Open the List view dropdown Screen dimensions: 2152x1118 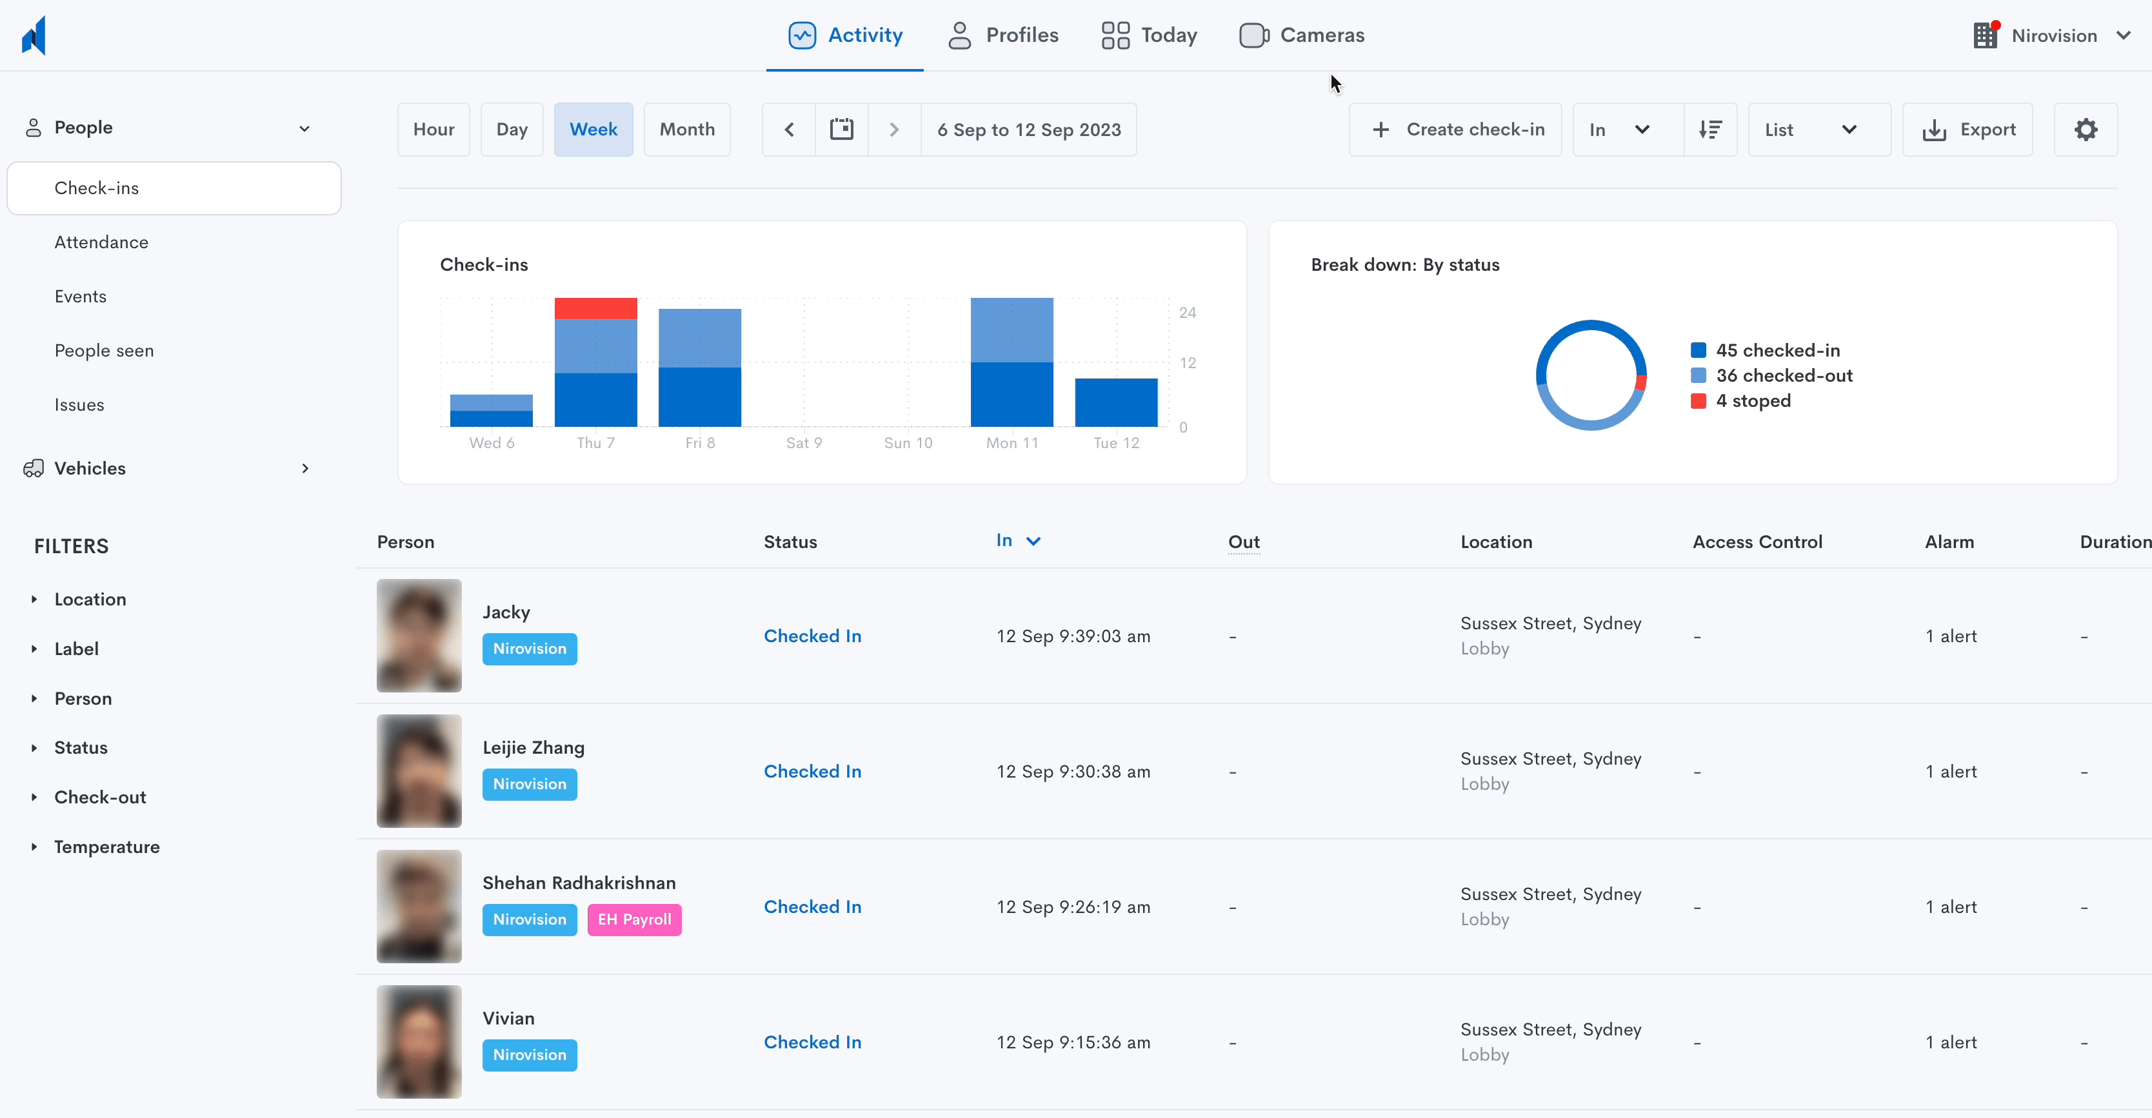[1818, 130]
